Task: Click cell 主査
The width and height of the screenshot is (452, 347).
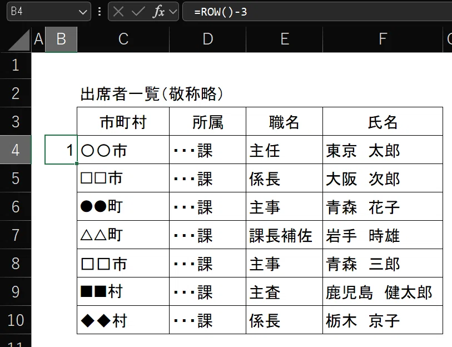Action: click(284, 291)
